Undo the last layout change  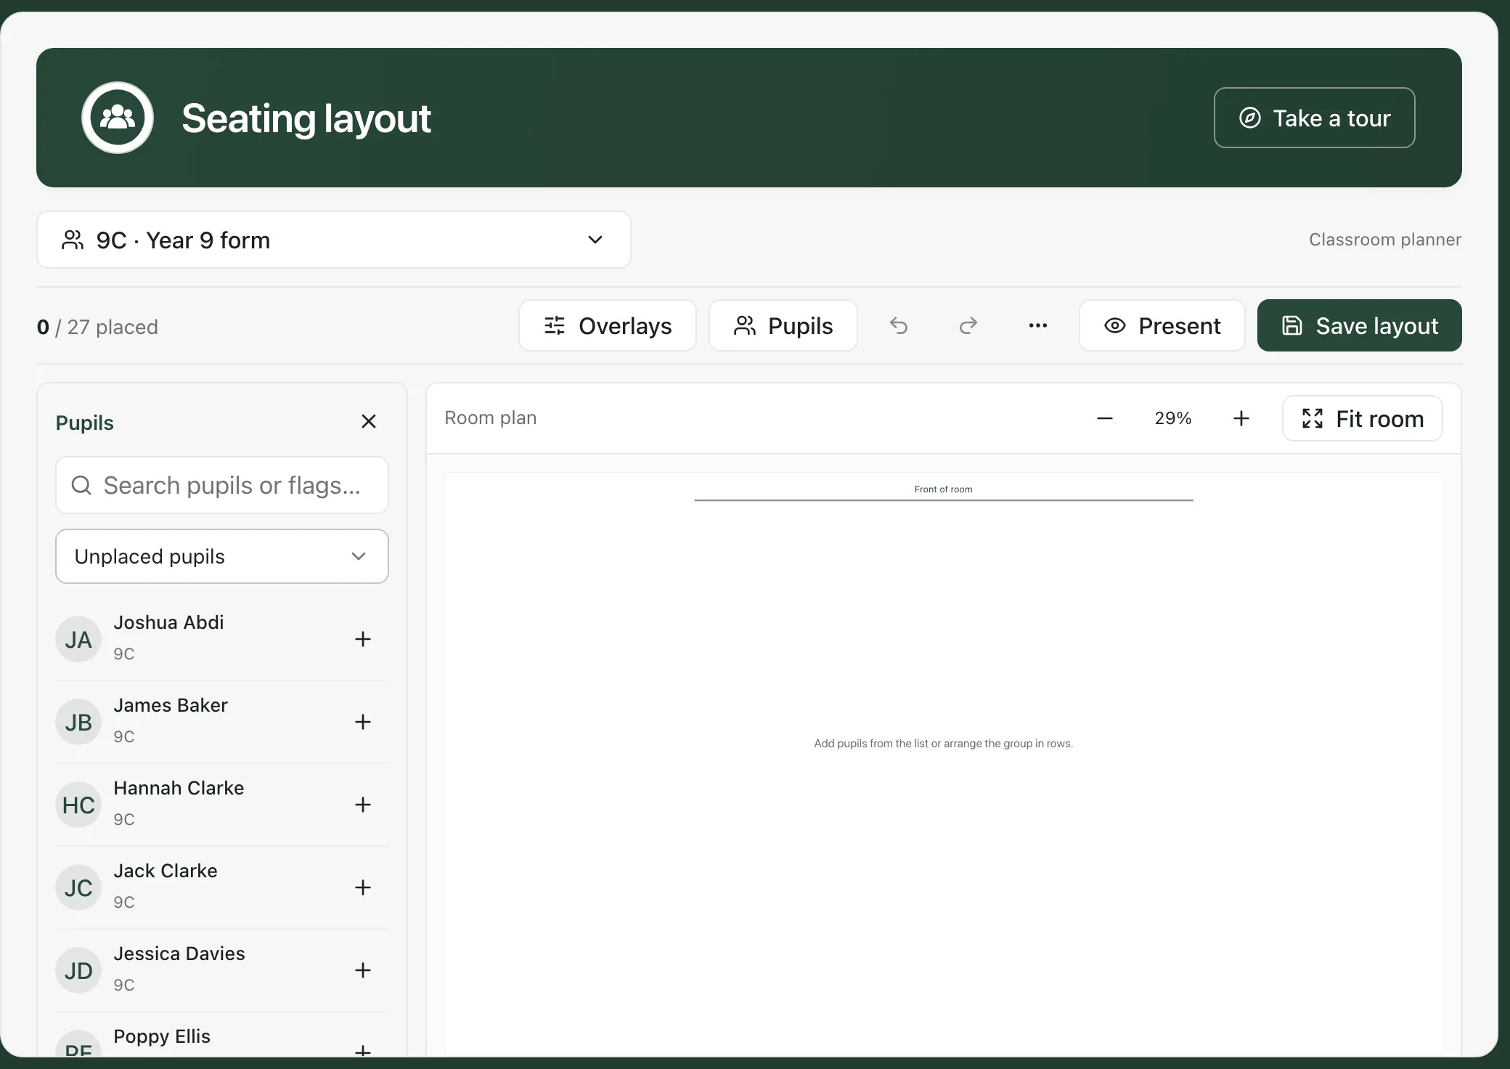899,325
